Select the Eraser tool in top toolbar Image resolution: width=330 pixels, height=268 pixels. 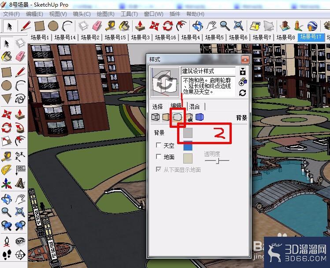coord(97,26)
